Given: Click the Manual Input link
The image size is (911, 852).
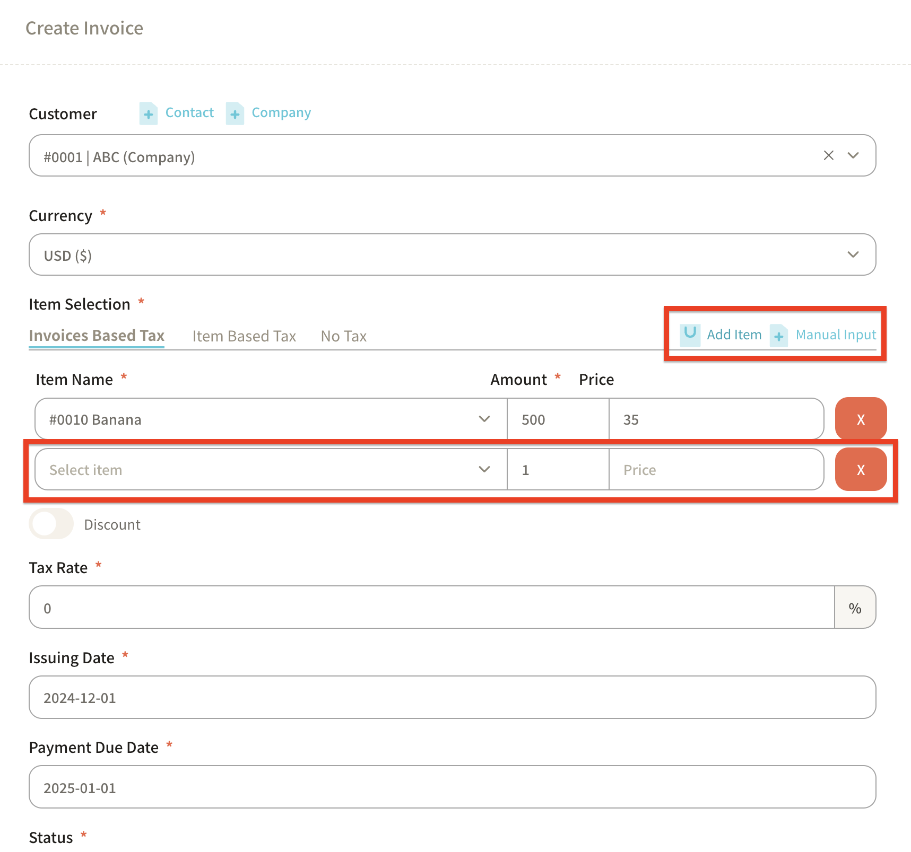Looking at the screenshot, I should tap(836, 335).
